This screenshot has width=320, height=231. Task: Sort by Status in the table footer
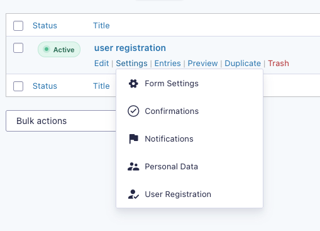(x=45, y=86)
